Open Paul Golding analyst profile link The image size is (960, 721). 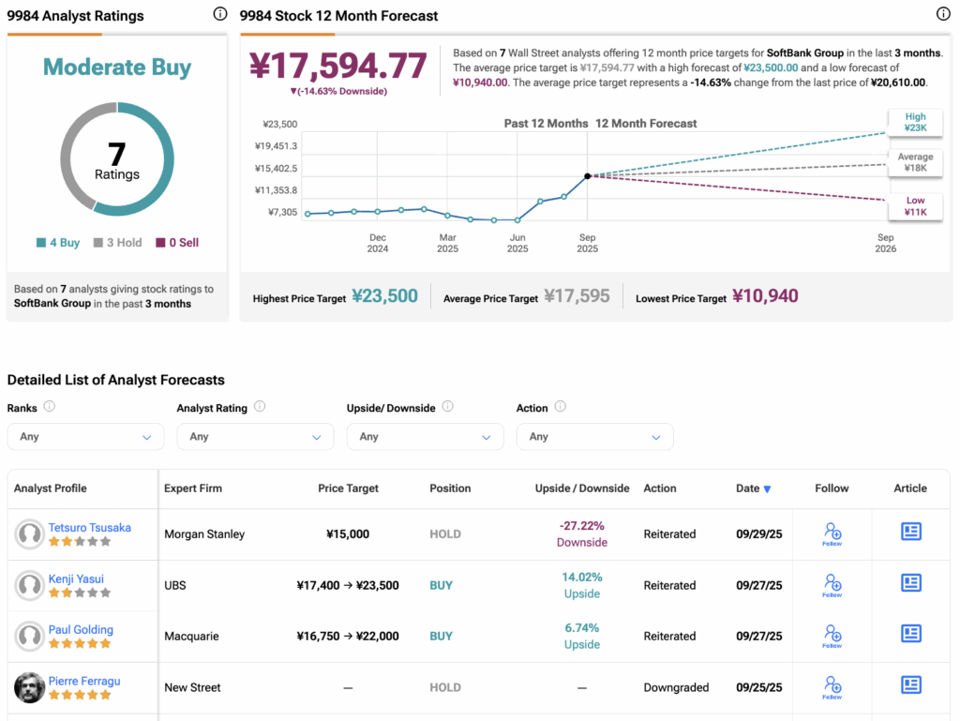coord(81,630)
